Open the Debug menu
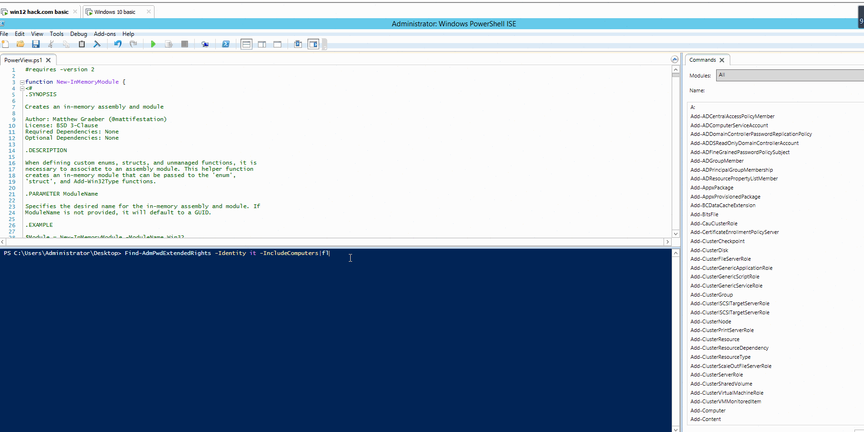The width and height of the screenshot is (864, 432). coord(78,34)
